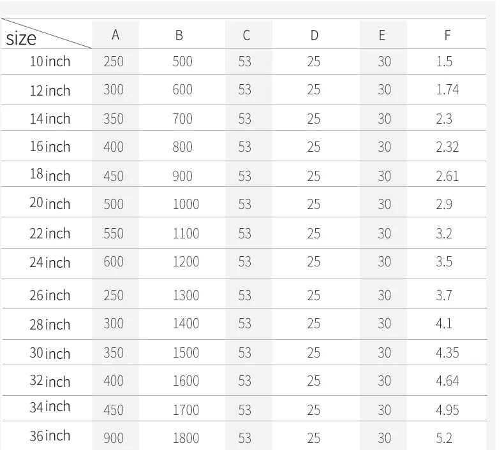The width and height of the screenshot is (504, 450).
Task: Select column header E
Action: [x=382, y=36]
